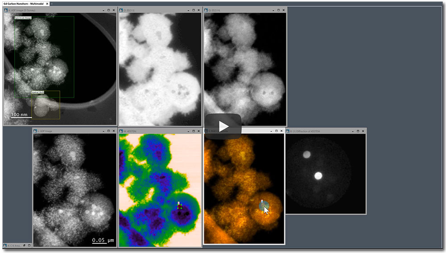Close the RGB Composite window
Viewport: 446px width, 253px height.
281,131
